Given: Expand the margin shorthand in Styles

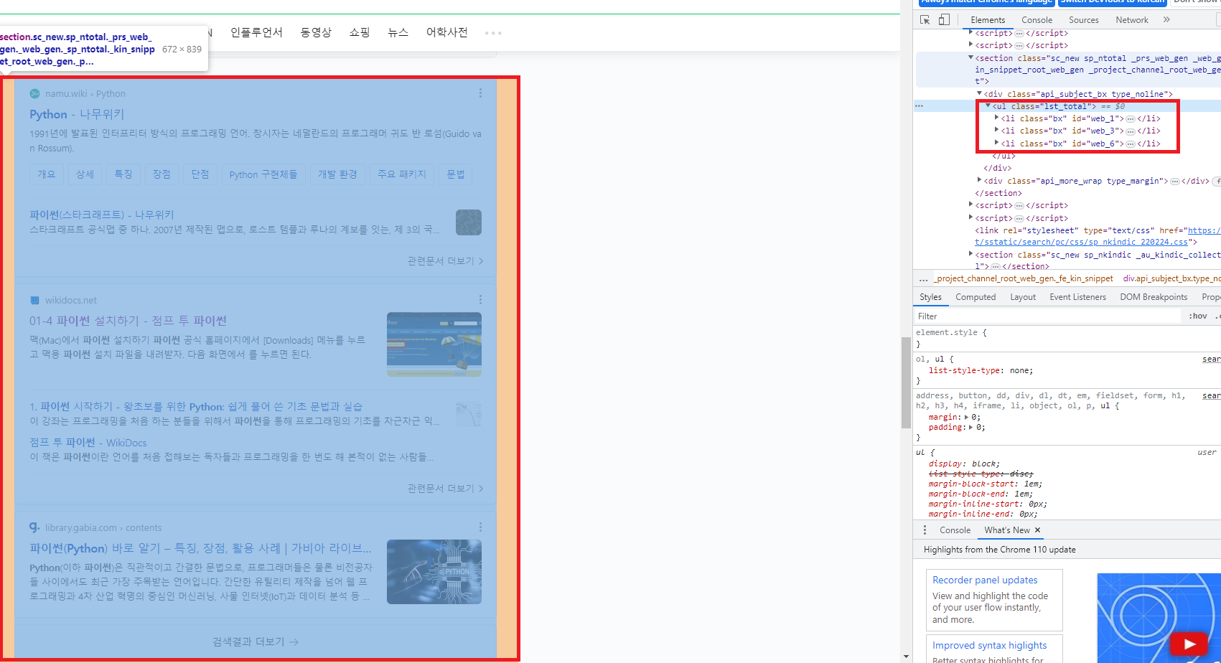Looking at the screenshot, I should [x=966, y=417].
